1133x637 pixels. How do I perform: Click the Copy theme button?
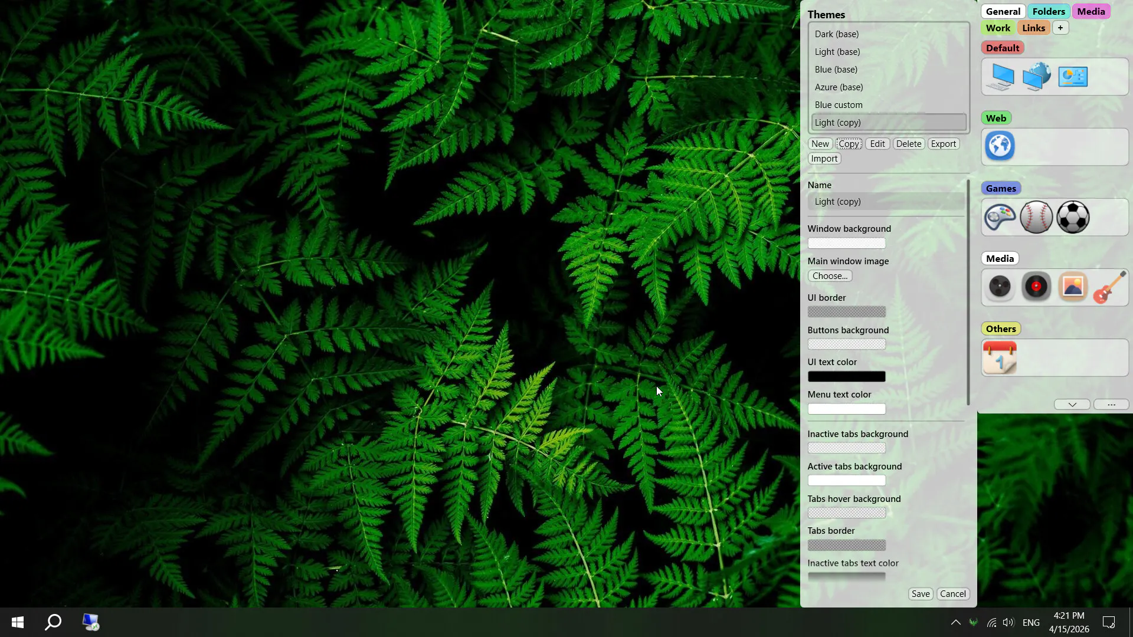(849, 144)
